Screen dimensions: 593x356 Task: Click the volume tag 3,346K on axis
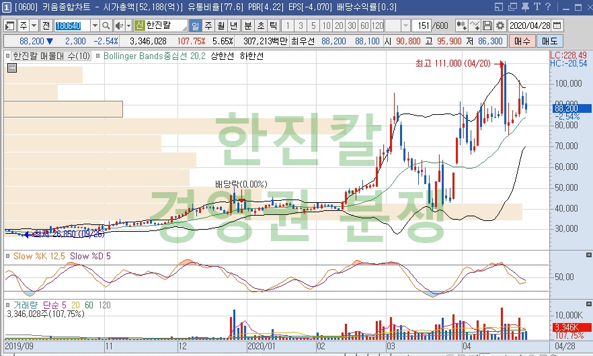[572, 327]
